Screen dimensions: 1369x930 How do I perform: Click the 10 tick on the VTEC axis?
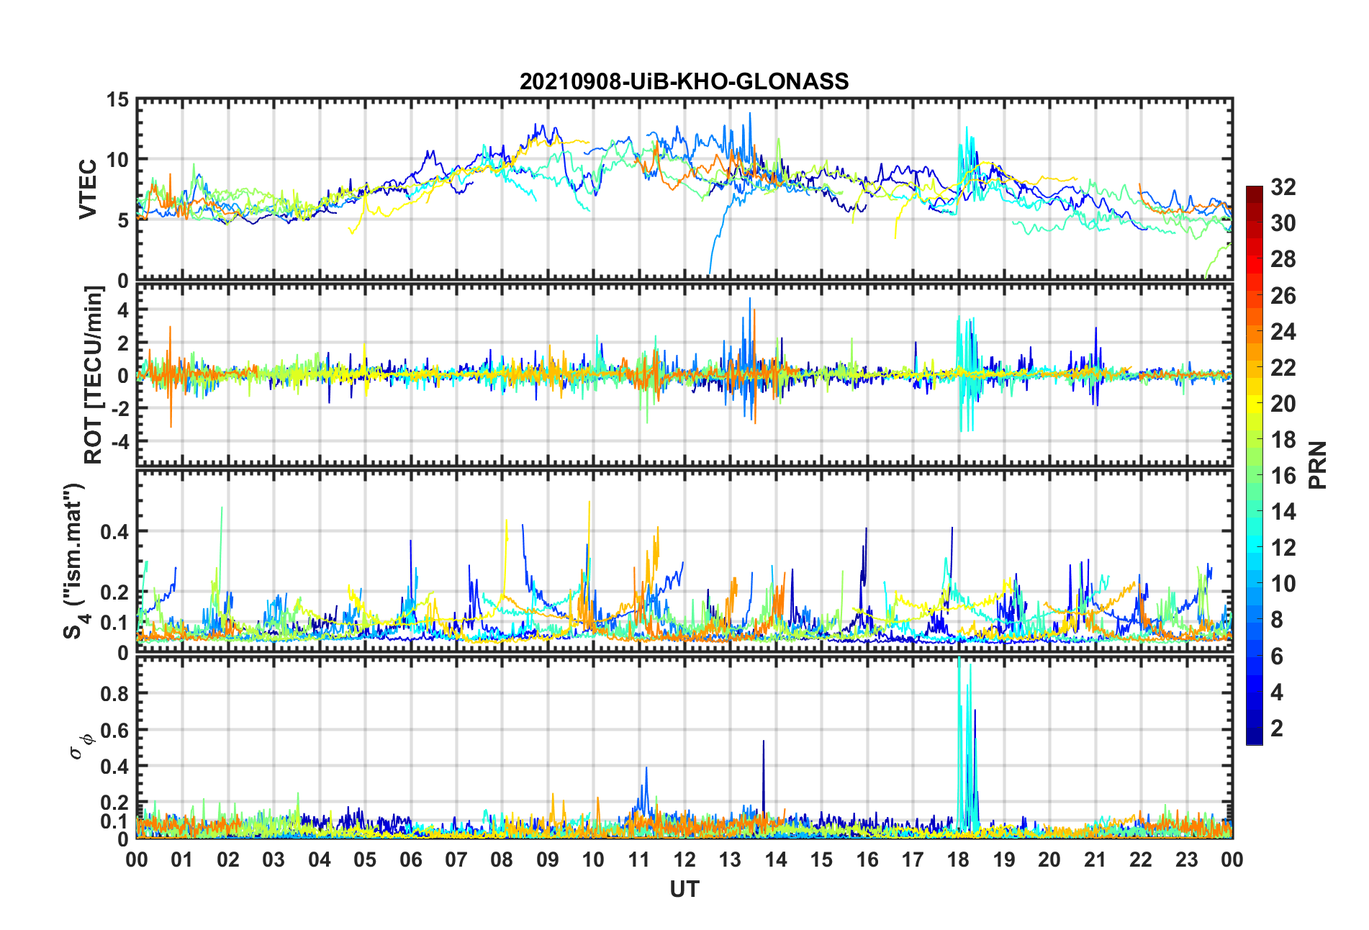pos(117,160)
